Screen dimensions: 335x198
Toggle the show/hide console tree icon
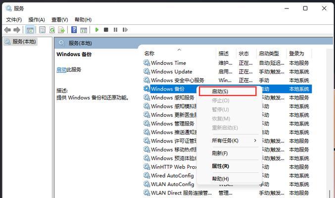coord(30,30)
